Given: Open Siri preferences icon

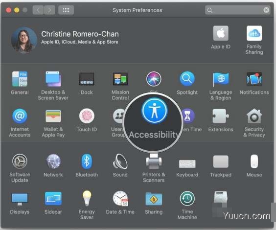Looking at the screenshot, I should (x=154, y=79).
